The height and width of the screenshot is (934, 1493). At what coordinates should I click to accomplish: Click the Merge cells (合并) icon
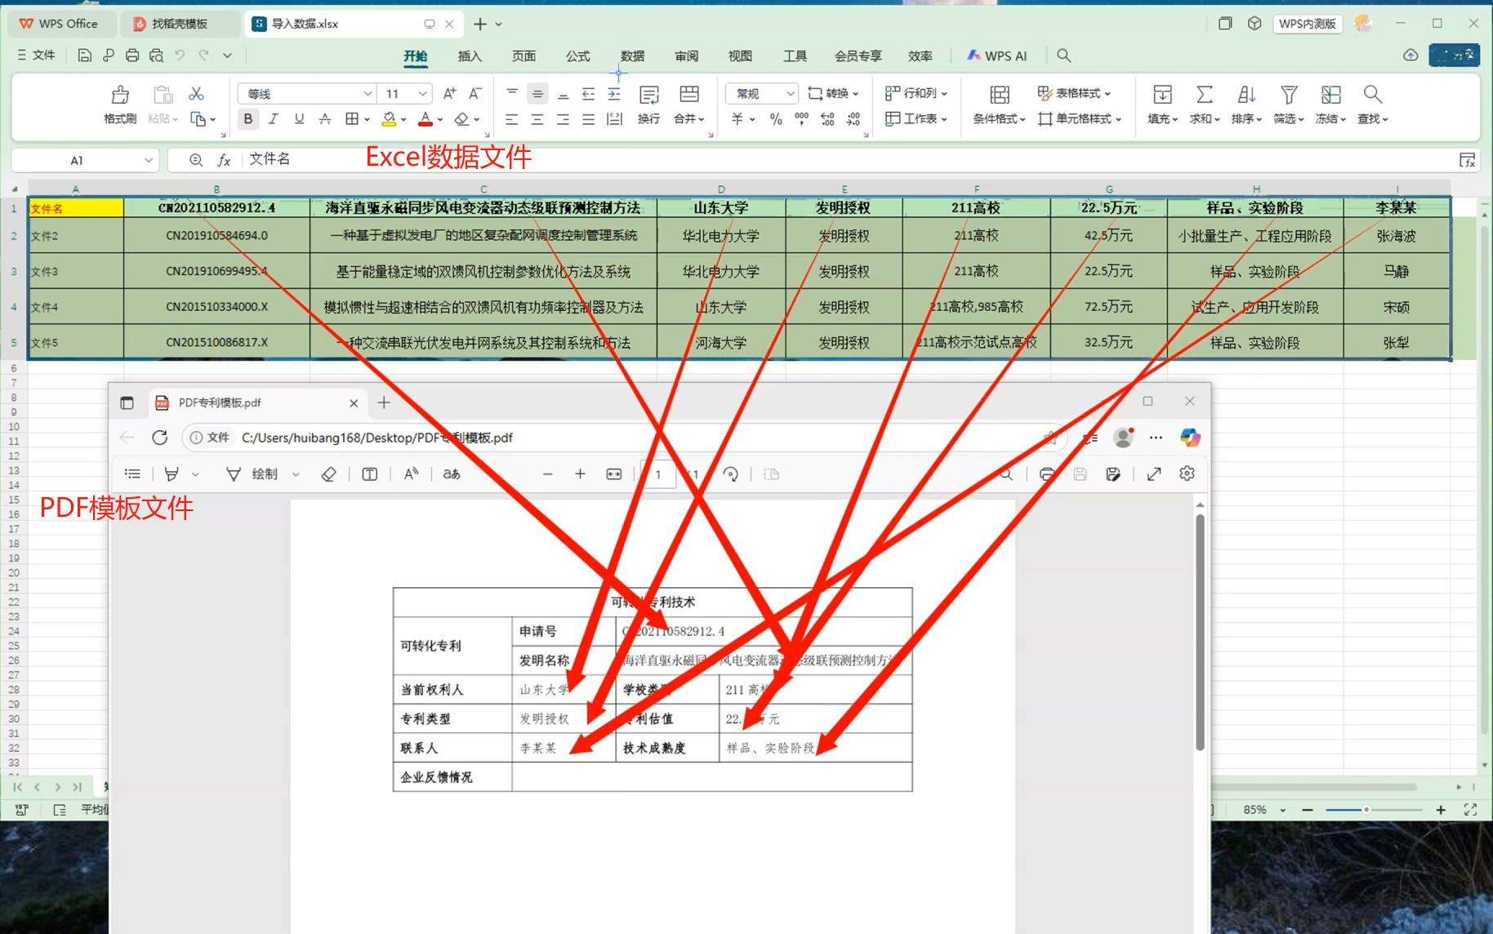tap(689, 95)
